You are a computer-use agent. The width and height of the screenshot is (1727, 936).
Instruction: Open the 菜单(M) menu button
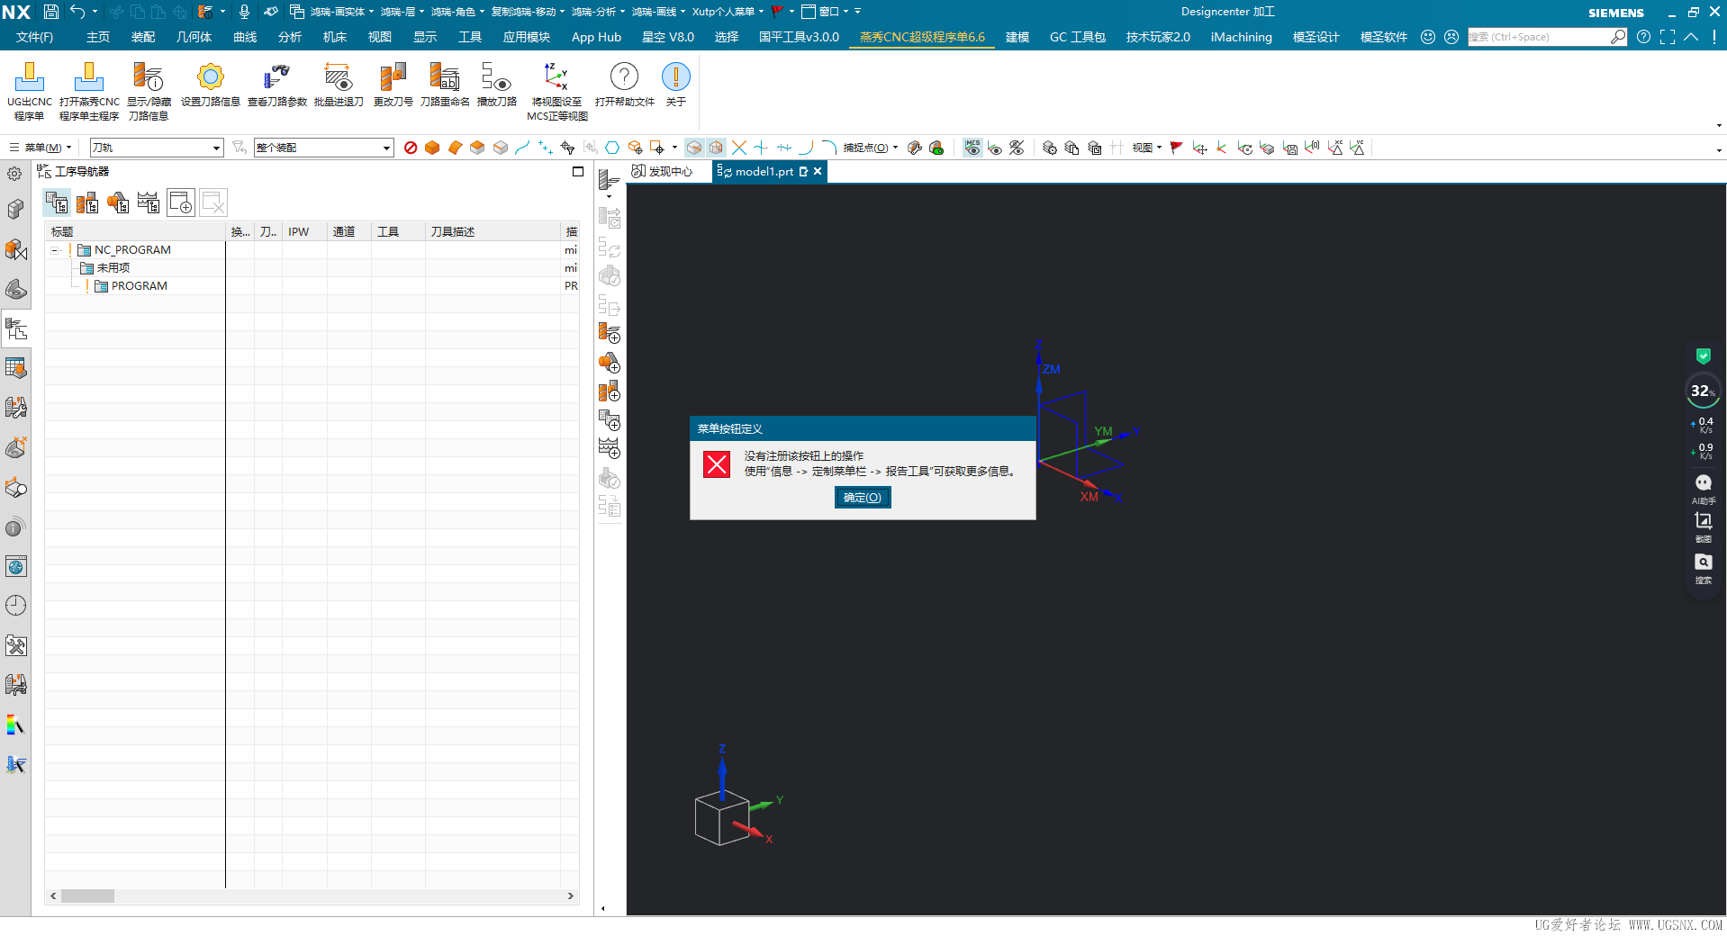(41, 148)
